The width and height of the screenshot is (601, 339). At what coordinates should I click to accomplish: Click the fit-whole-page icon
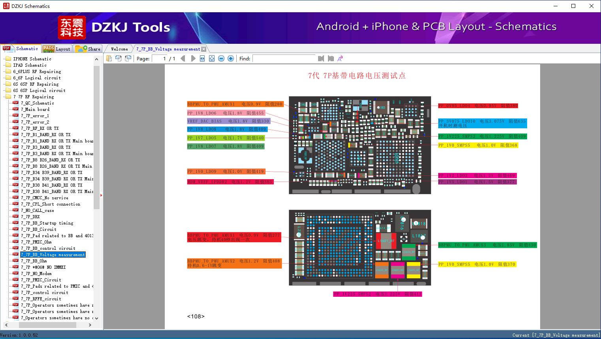coord(212,58)
